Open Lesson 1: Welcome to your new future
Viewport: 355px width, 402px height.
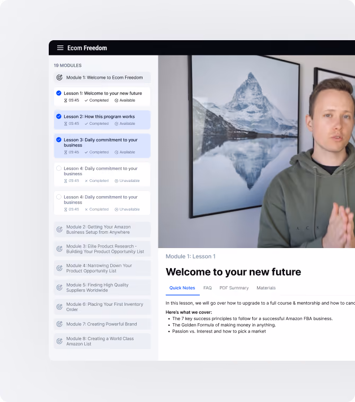coord(102,96)
